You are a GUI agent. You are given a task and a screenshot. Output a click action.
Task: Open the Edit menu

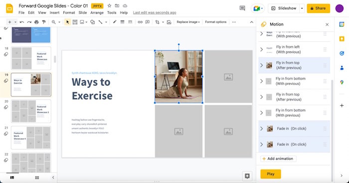(31, 12)
